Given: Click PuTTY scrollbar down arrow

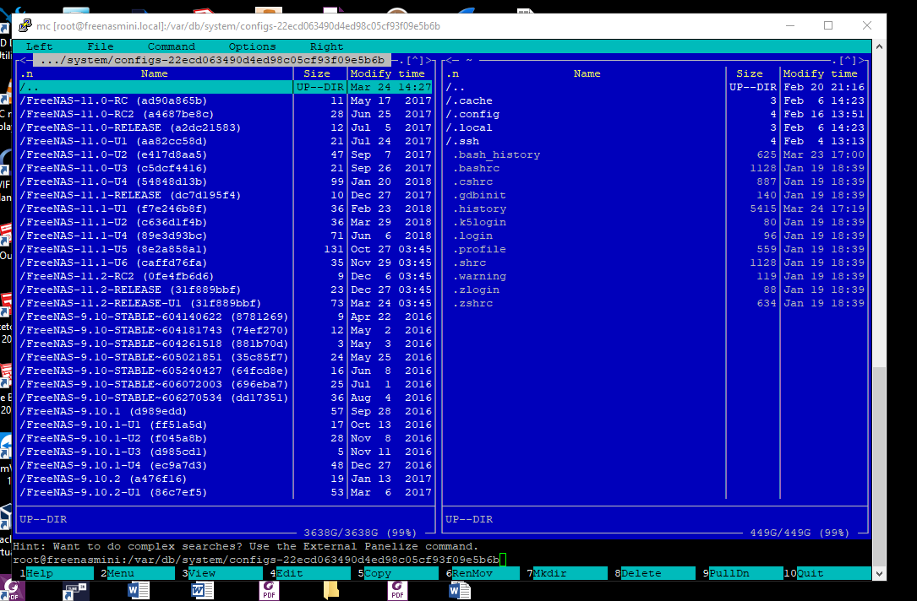Looking at the screenshot, I should [879, 573].
